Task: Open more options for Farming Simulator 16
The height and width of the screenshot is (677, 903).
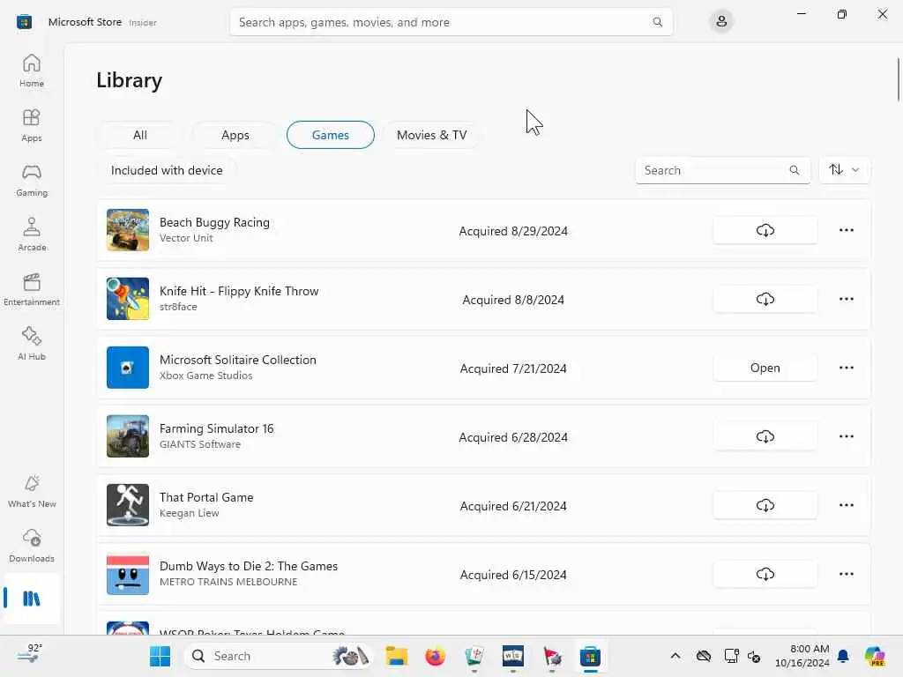Action: (846, 436)
